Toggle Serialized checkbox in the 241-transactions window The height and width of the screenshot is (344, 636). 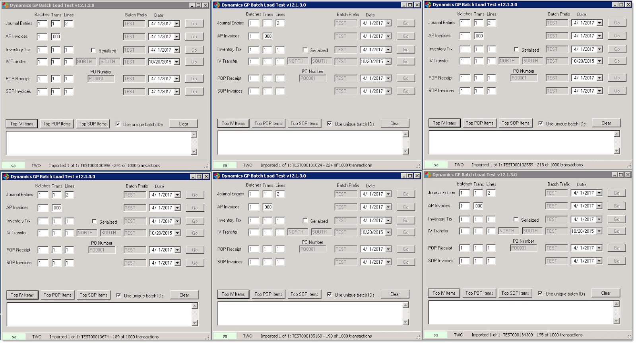pyautogui.click(x=93, y=50)
